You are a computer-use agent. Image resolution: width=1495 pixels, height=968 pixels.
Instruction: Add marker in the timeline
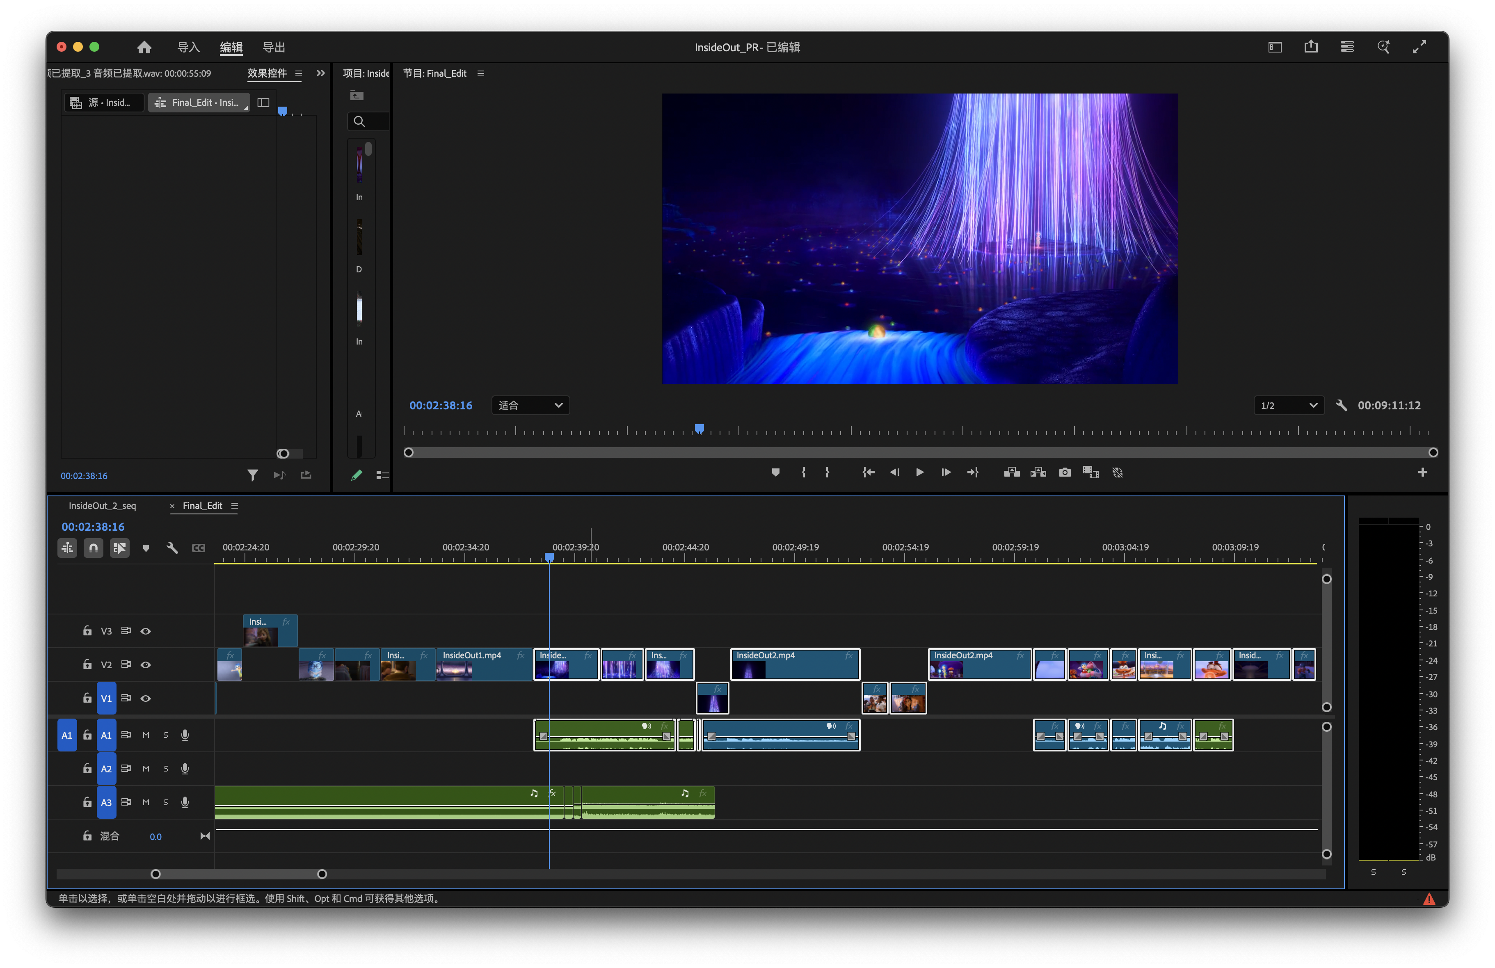click(146, 548)
